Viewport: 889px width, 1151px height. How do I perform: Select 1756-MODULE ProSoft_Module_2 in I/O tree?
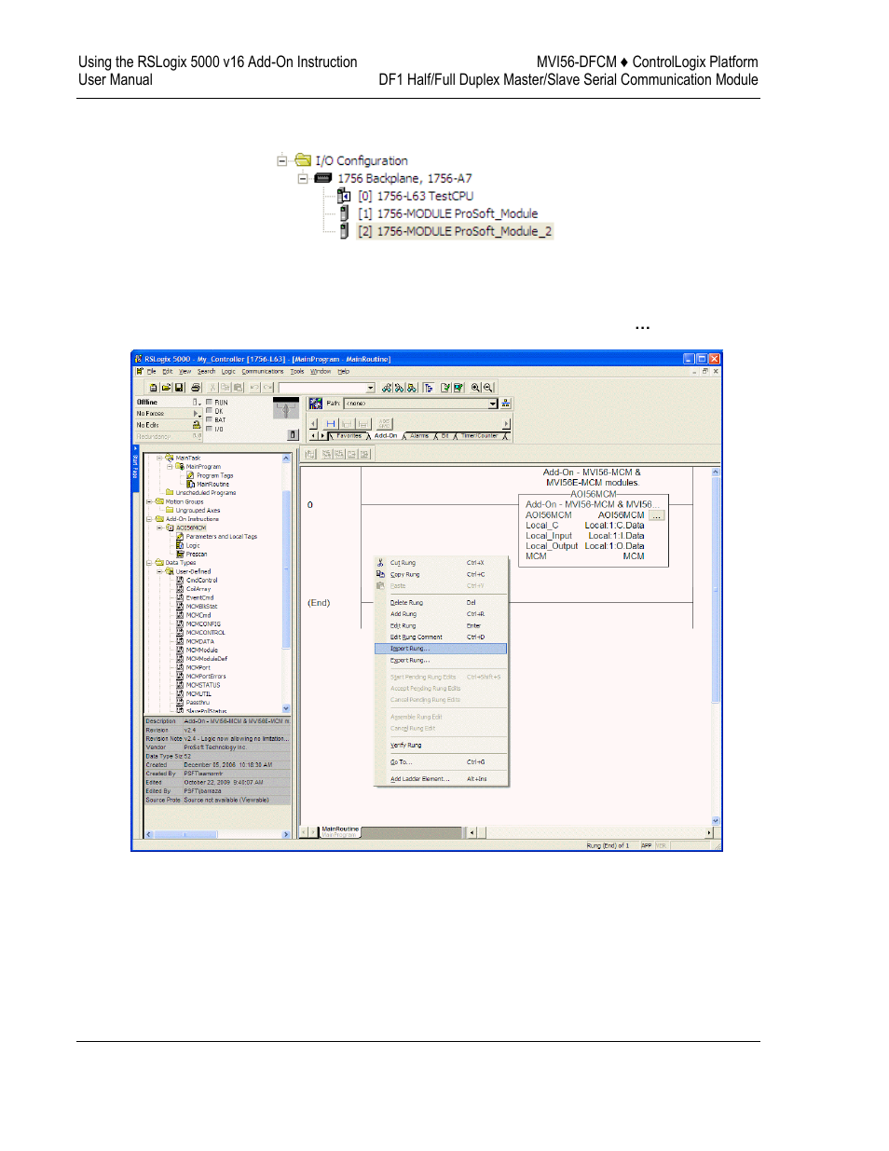[x=455, y=231]
